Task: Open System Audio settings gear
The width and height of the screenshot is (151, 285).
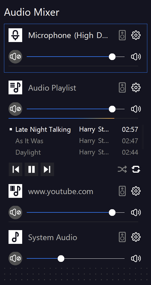Action: click(x=136, y=237)
